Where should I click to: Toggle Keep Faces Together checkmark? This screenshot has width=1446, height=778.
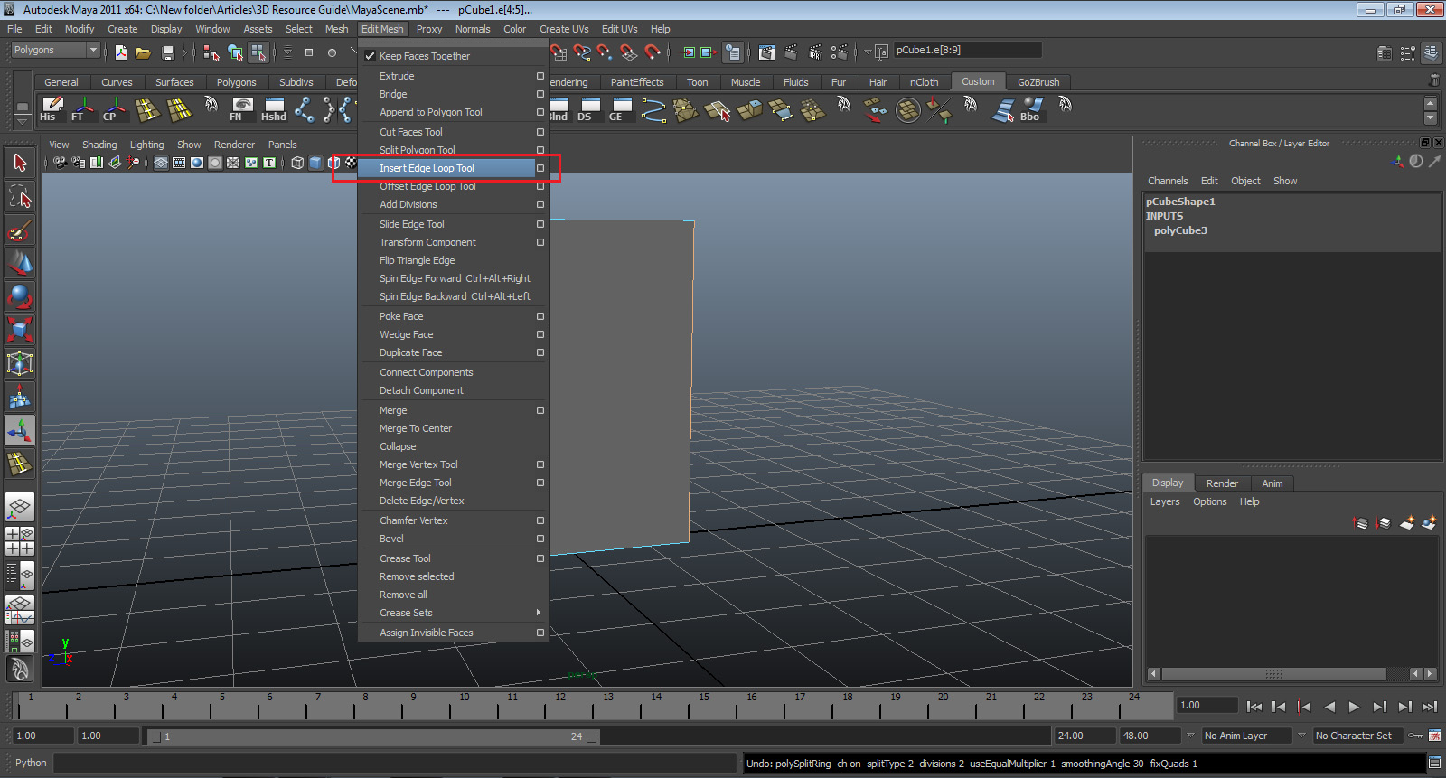tap(371, 56)
